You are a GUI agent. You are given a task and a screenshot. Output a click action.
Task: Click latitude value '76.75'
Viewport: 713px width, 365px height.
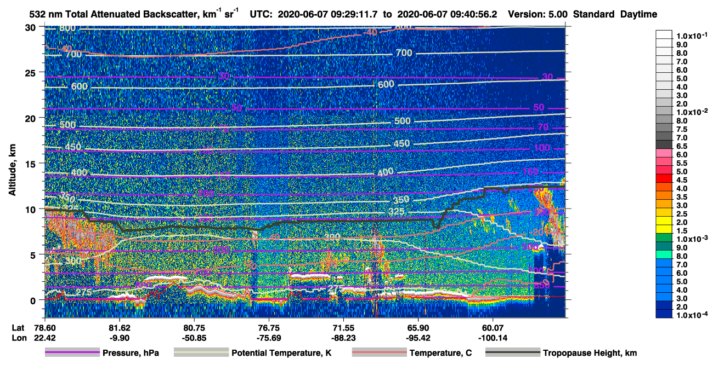(269, 327)
